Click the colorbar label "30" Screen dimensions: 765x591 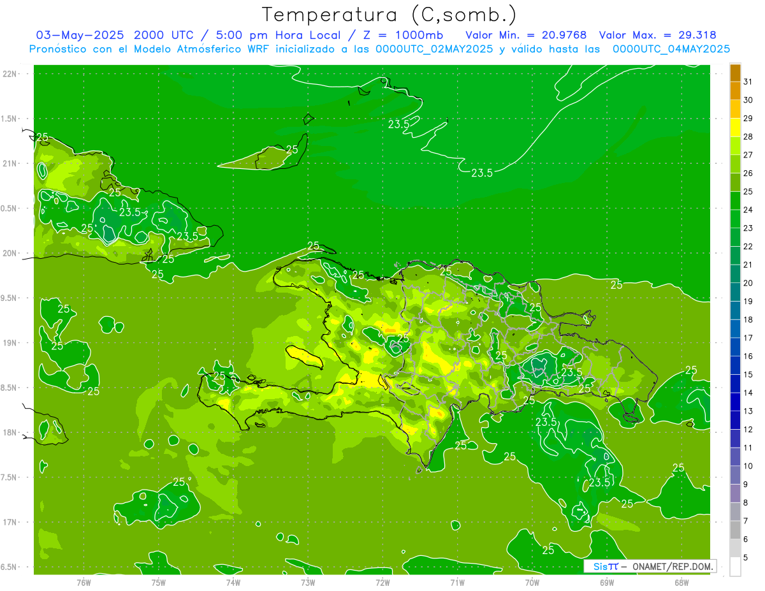[x=748, y=100]
